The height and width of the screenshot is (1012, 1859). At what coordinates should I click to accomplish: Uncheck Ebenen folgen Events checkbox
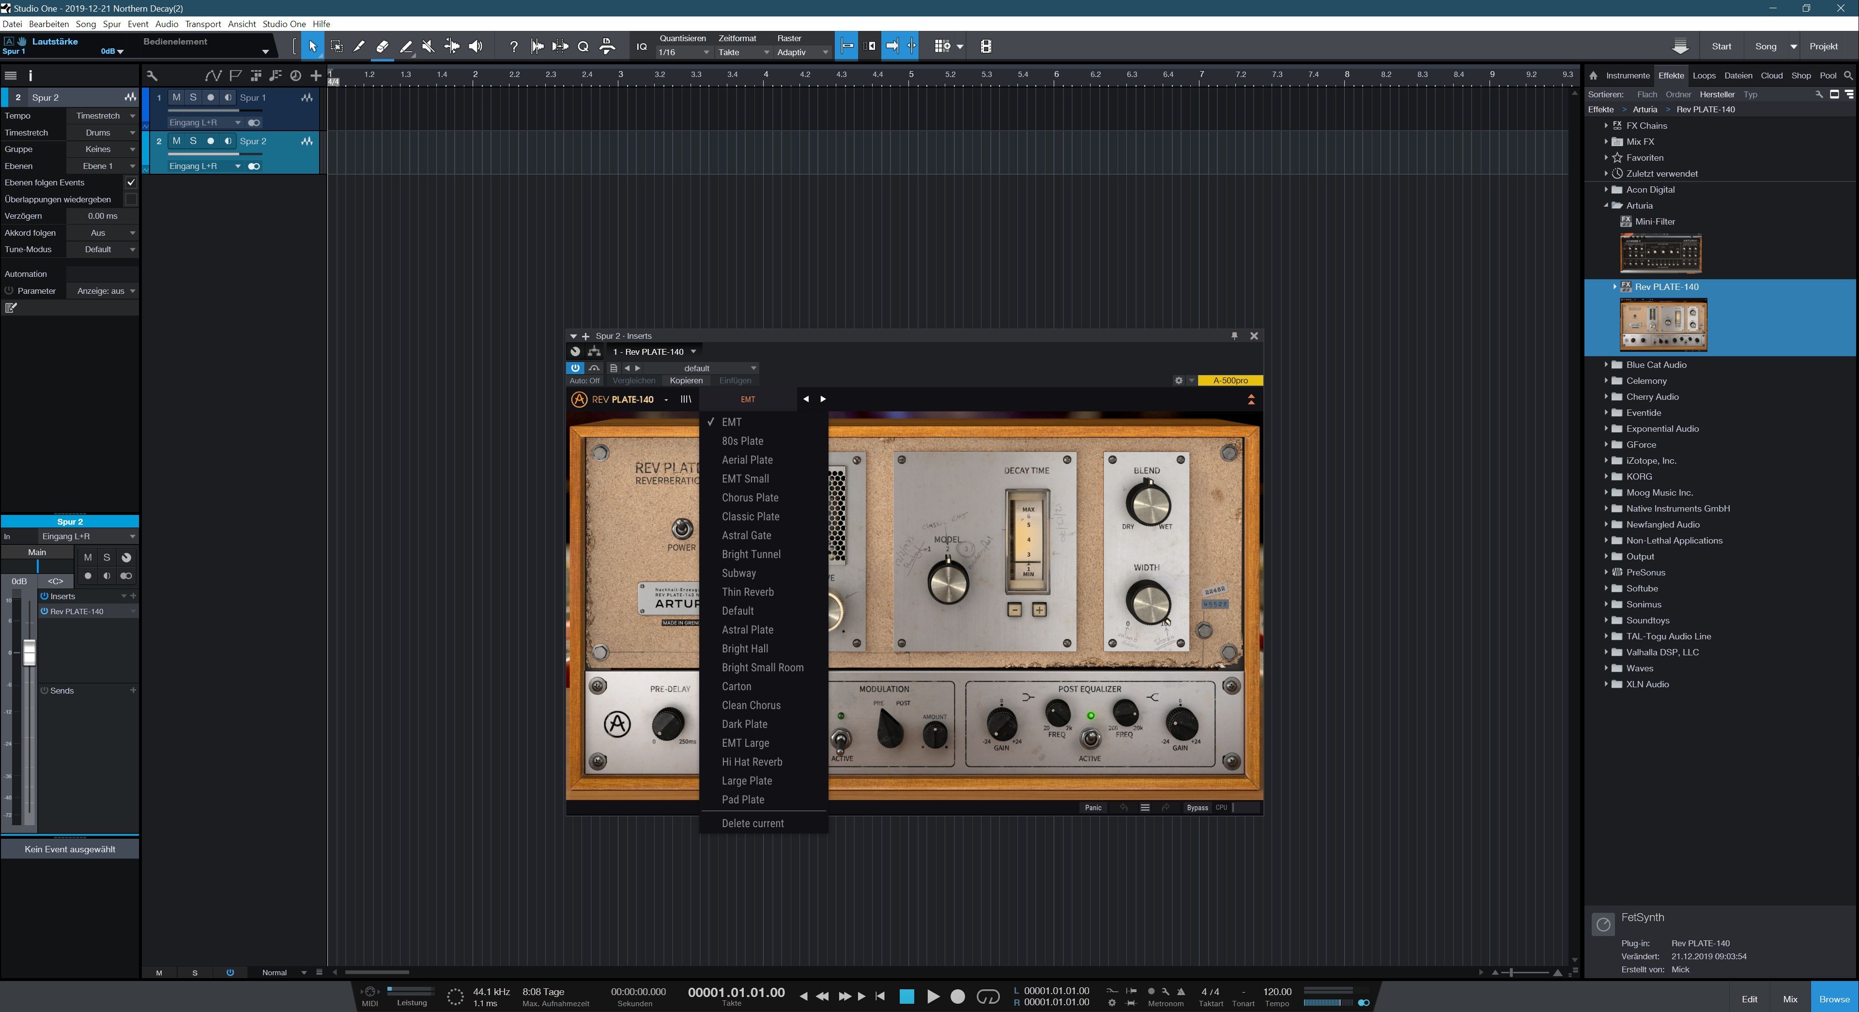click(131, 182)
